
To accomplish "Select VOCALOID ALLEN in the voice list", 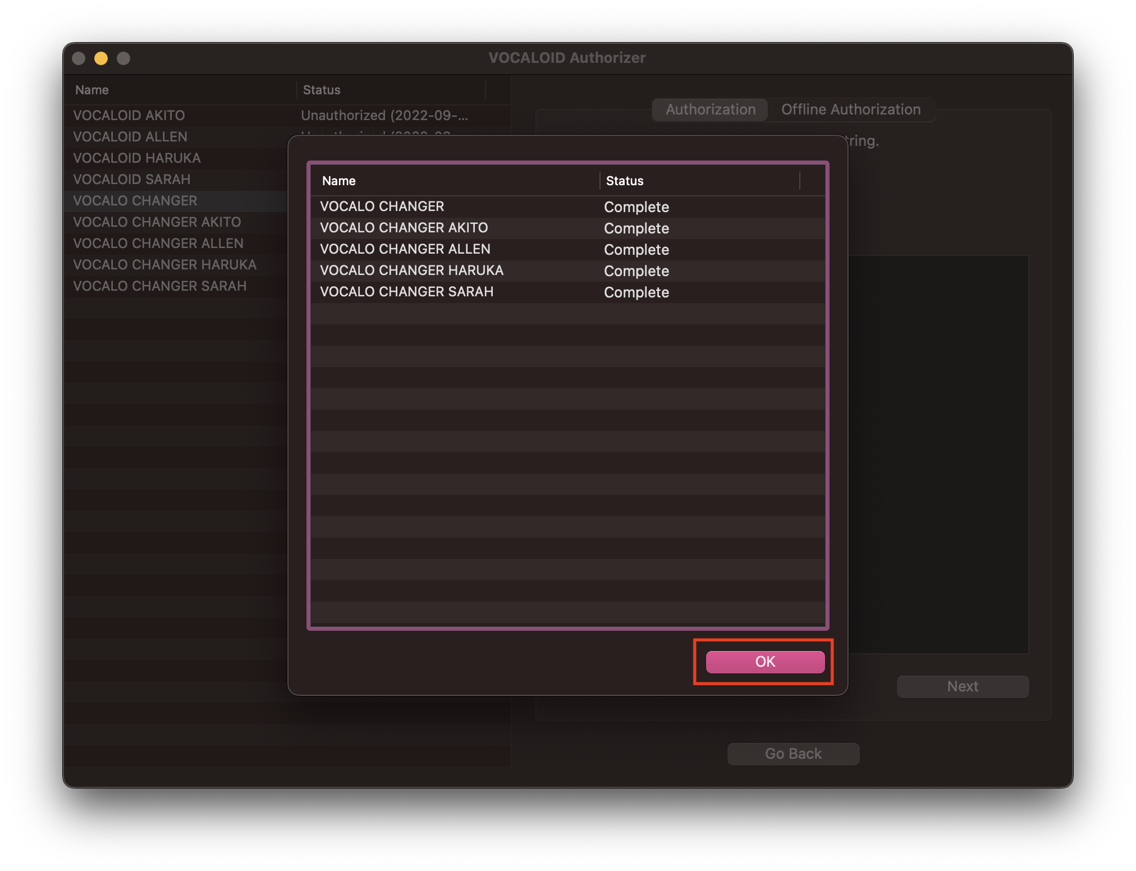I will 130,137.
